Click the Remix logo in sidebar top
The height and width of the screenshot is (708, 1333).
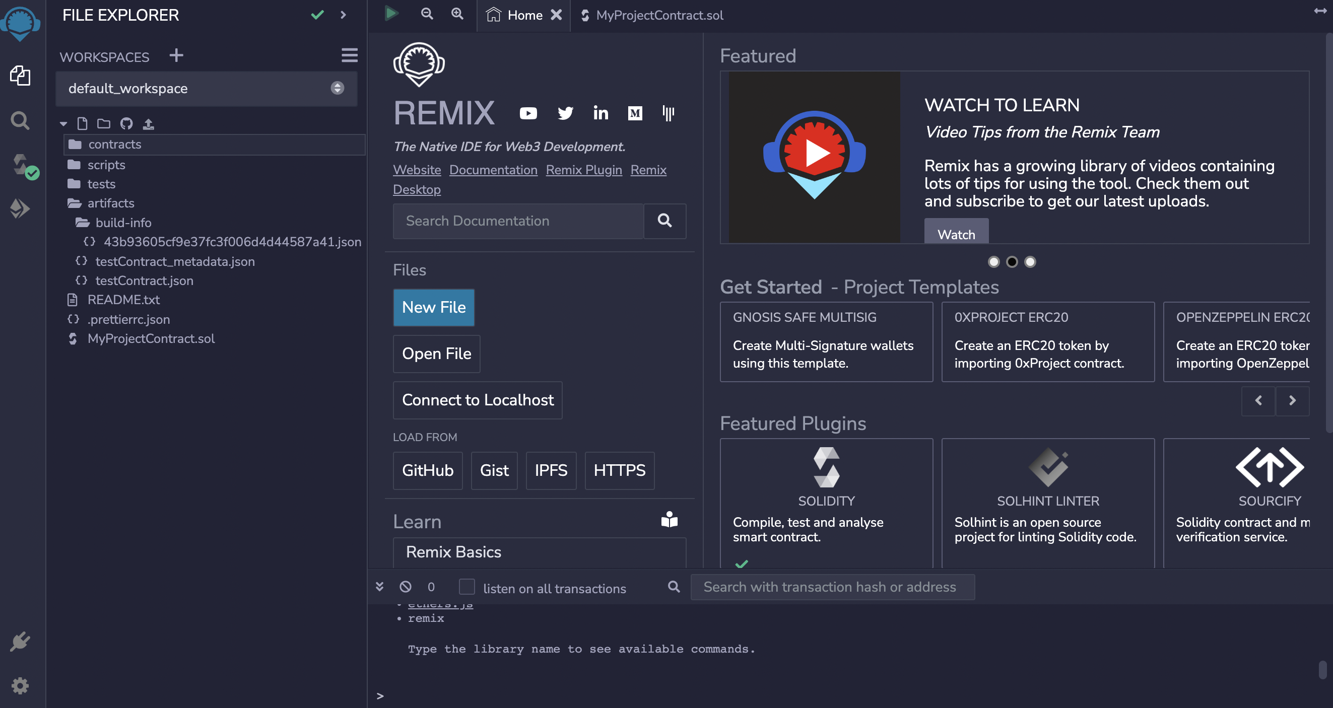click(x=20, y=23)
